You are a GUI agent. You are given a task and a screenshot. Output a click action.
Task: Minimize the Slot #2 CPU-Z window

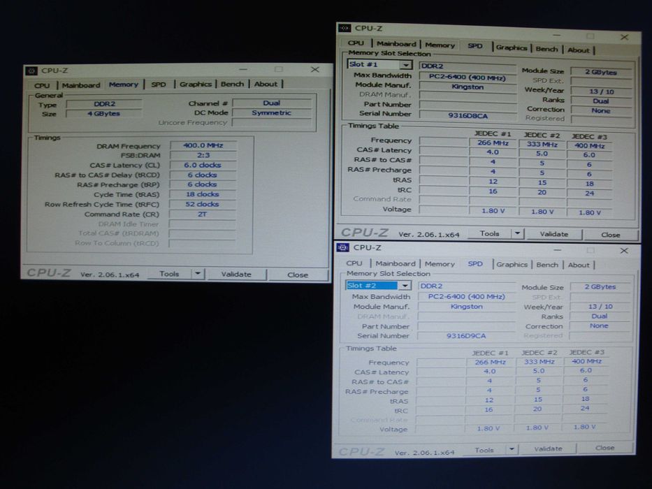point(557,250)
